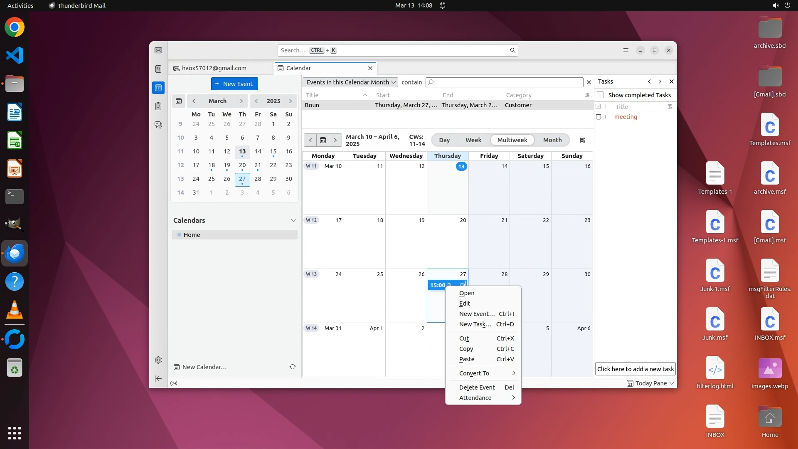
Task: Switch to Month view tab
Action: (x=552, y=140)
